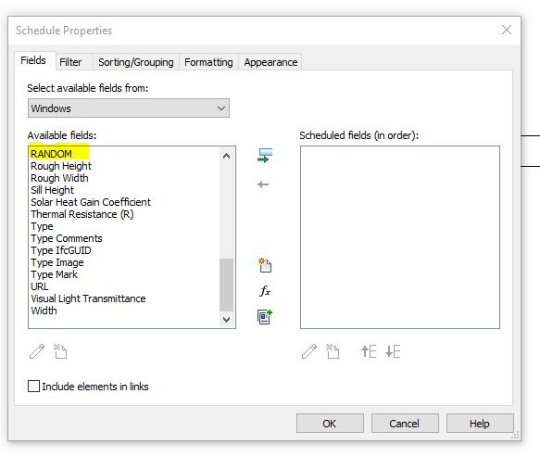The width and height of the screenshot is (540, 457).
Task: Click the Remove parameter left arrow icon
Action: tap(263, 184)
